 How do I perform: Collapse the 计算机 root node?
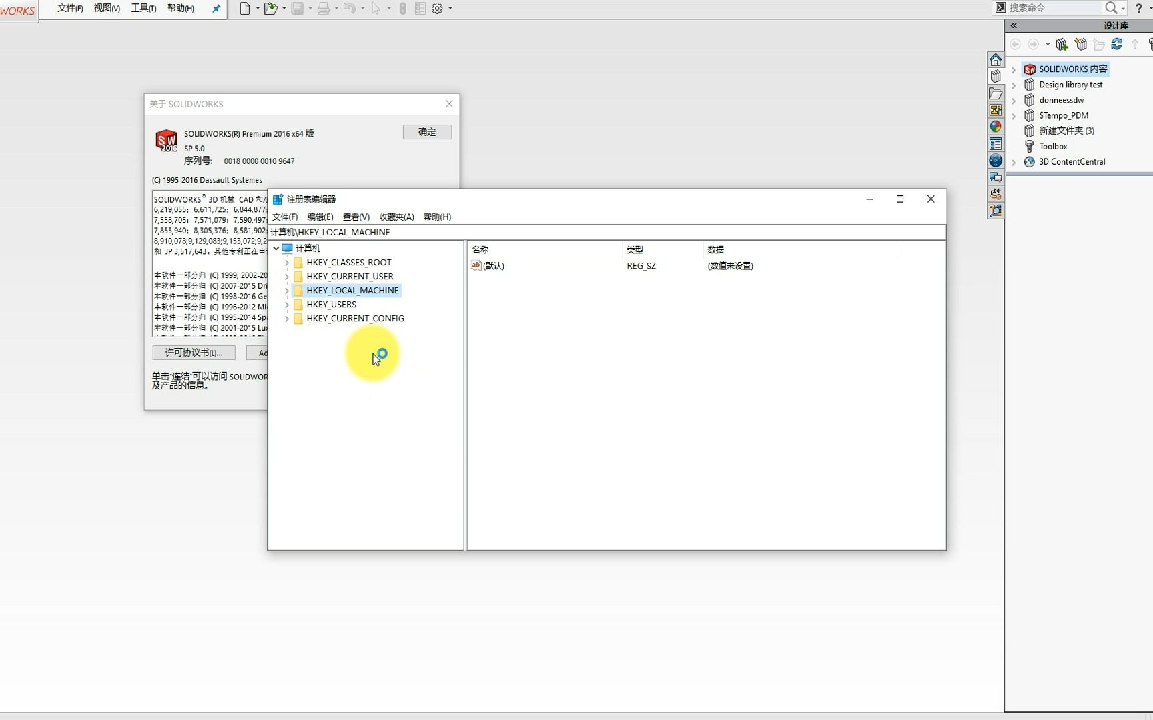click(x=276, y=248)
